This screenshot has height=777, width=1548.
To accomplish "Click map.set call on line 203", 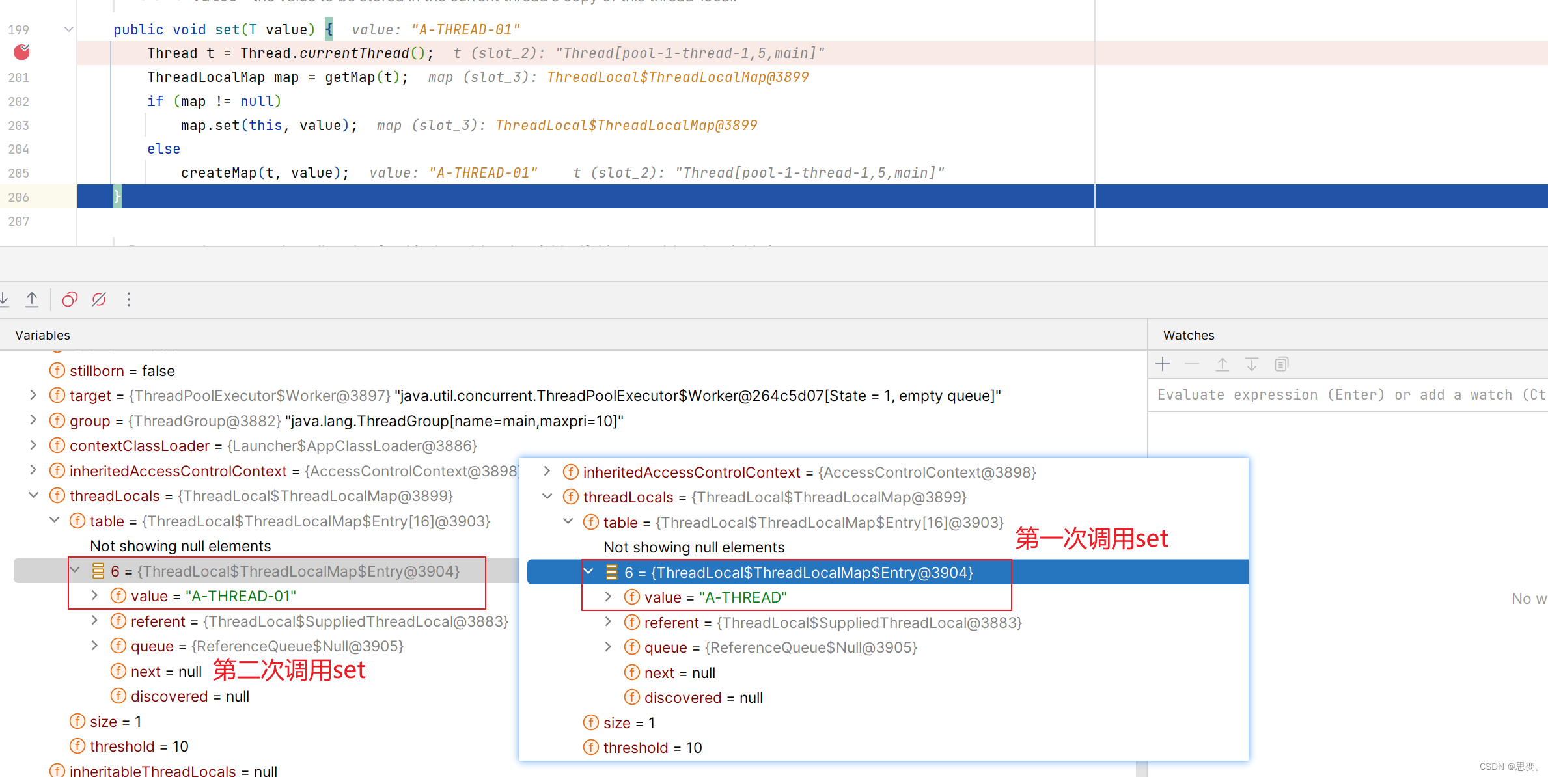I will [x=269, y=126].
